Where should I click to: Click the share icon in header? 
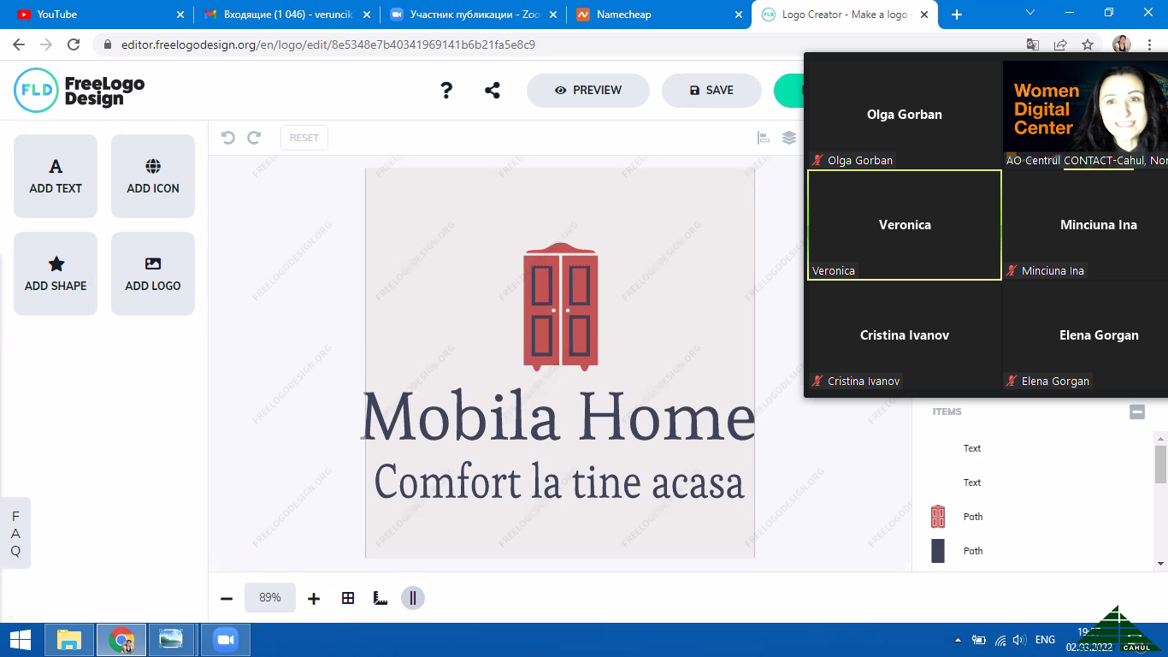[x=493, y=91]
